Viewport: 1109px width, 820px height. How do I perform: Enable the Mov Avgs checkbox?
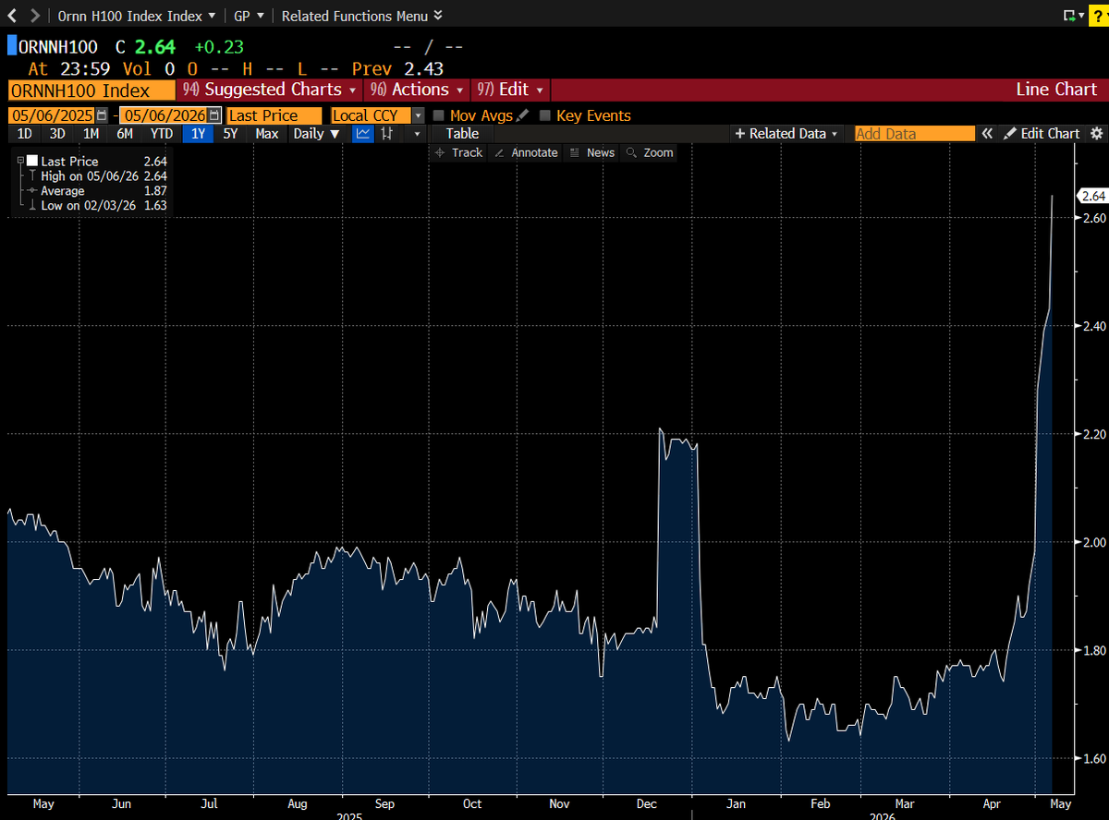pos(439,115)
